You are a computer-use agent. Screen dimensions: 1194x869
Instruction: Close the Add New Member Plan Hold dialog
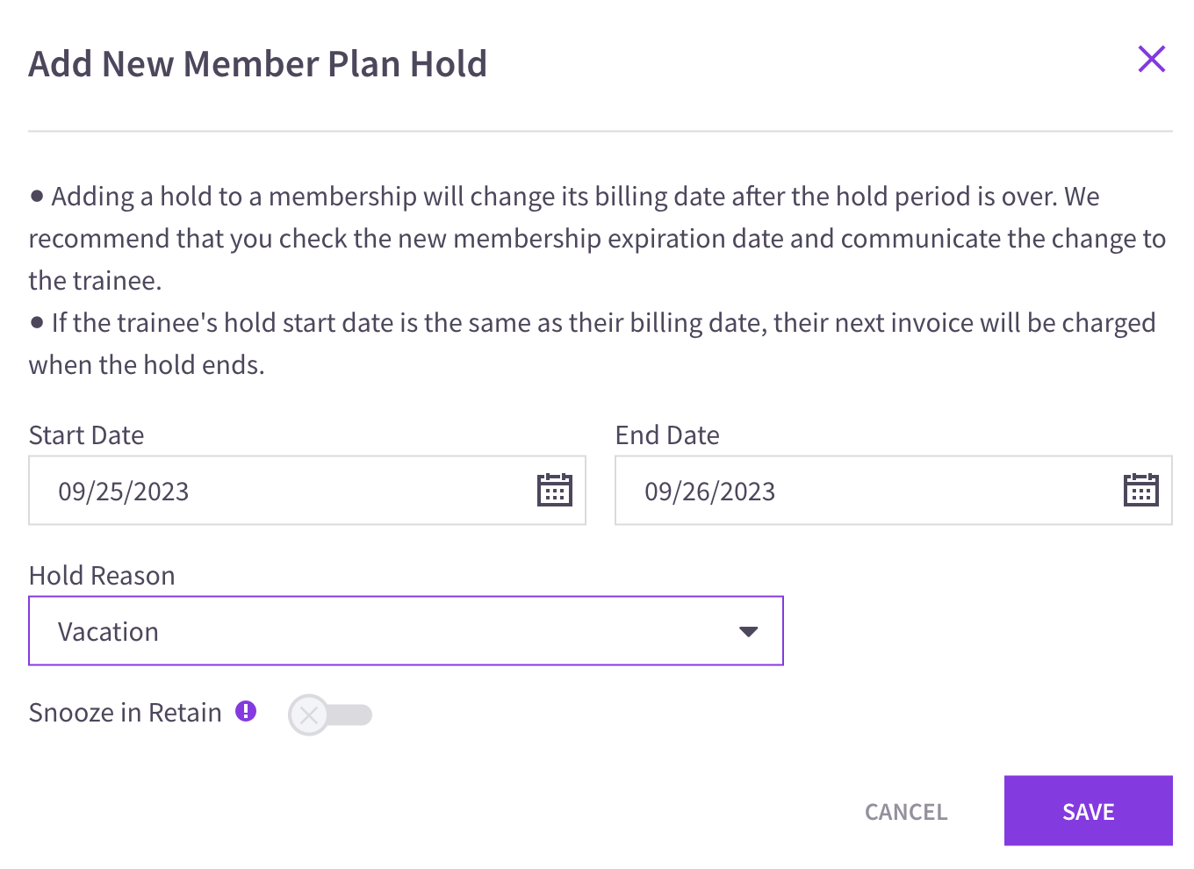click(1151, 60)
